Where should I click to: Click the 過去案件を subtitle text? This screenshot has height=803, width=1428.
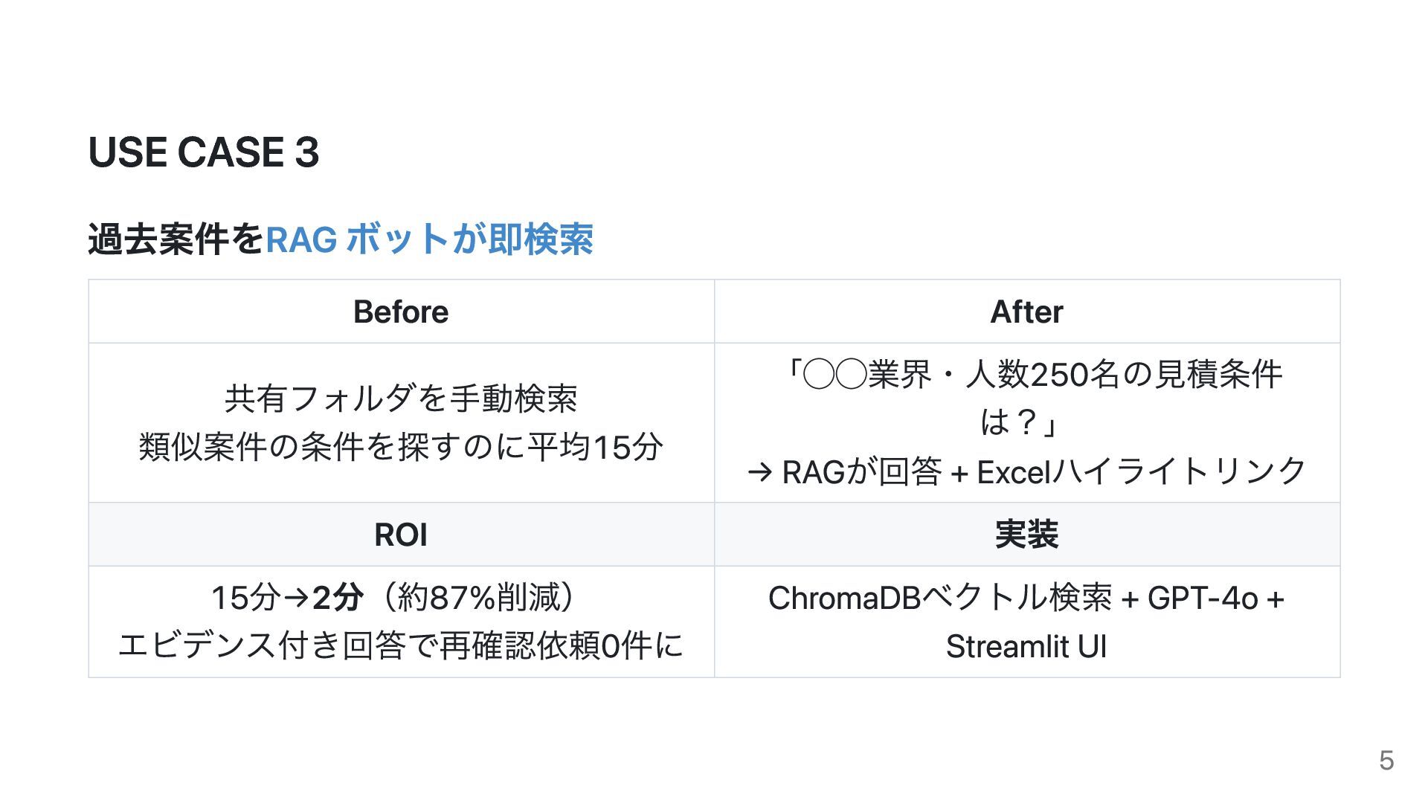point(176,239)
